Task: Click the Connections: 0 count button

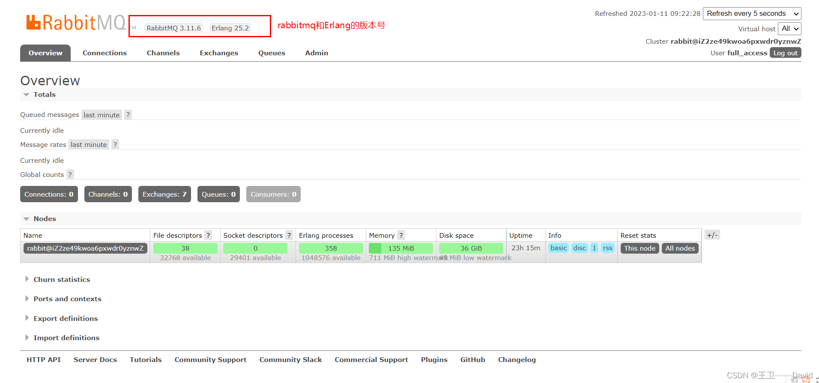Action: point(49,194)
